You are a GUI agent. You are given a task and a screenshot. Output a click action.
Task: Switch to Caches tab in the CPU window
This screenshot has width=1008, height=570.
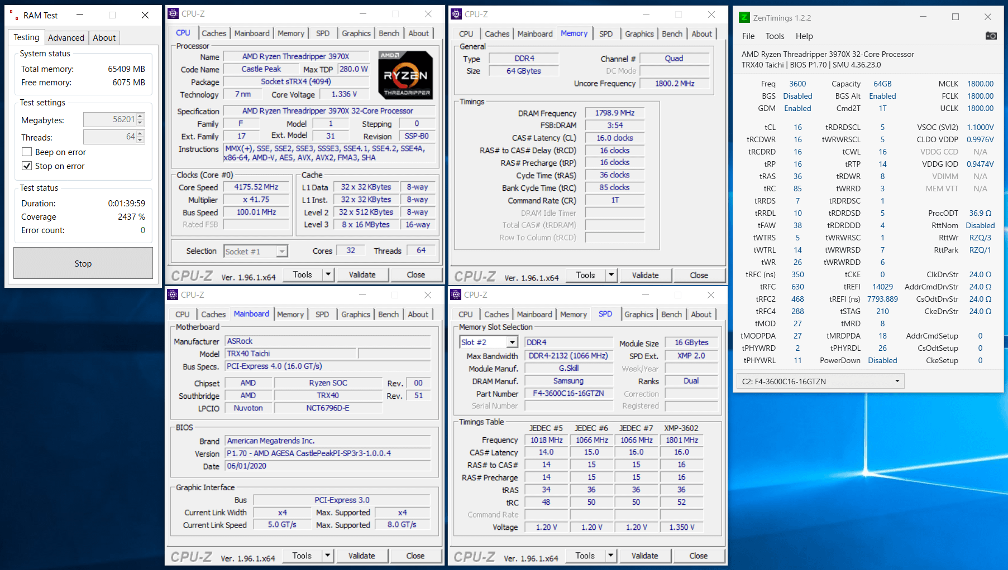214,33
